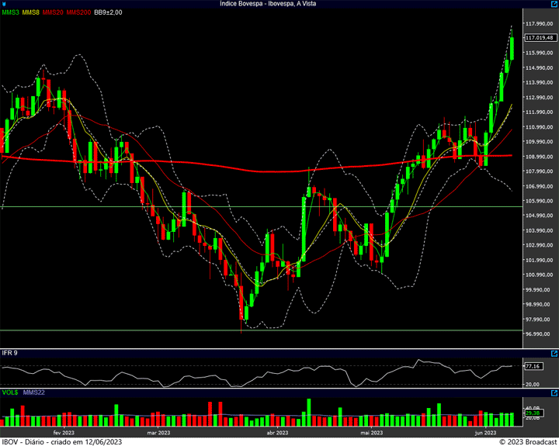Click the green volume value tag
The height and width of the screenshot is (446, 559).
pos(533,413)
